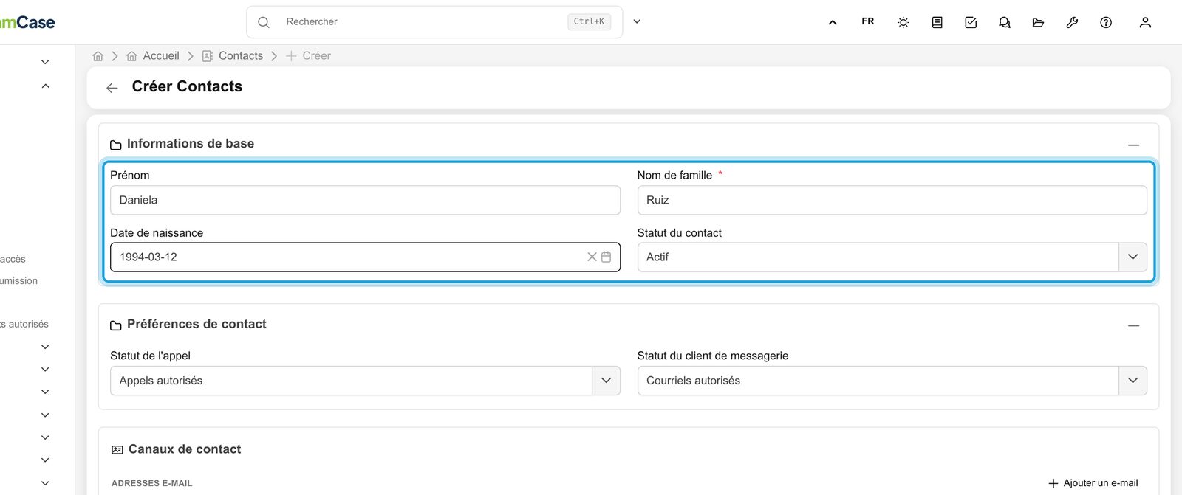Click the Canaux de contact heading

(x=185, y=449)
